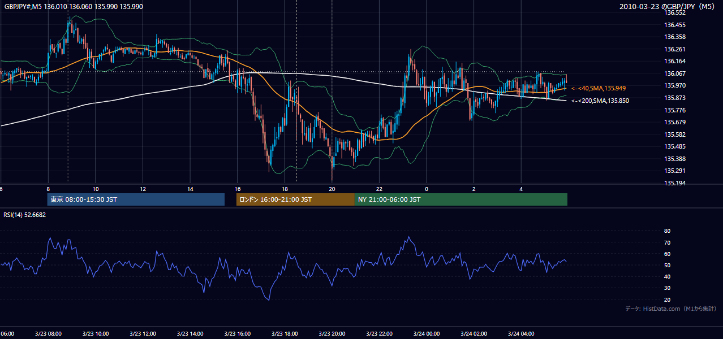This screenshot has height=339, width=723.
Task: Click the 3/24 04:00 date axis label
Action: click(x=521, y=334)
